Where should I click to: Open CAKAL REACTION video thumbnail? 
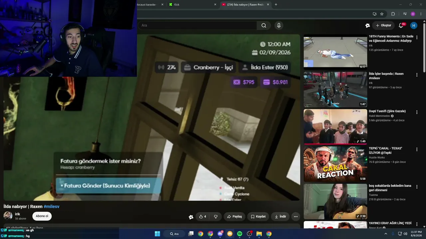coord(335,164)
